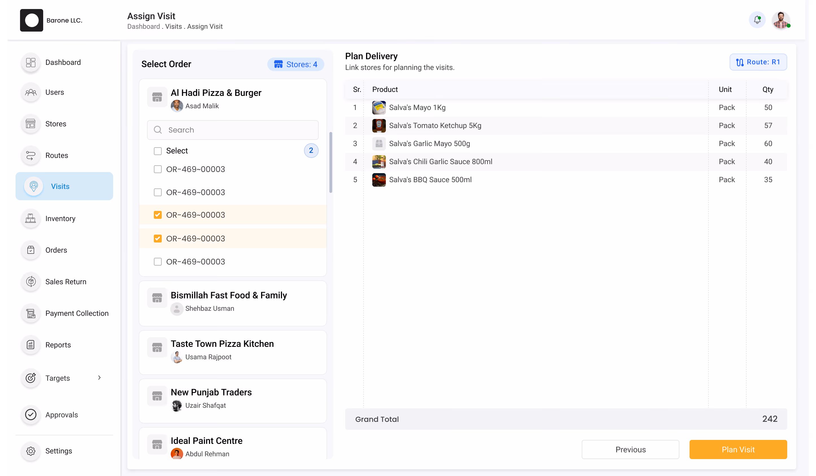Image resolution: width=816 pixels, height=476 pixels.
Task: Tick the first OR-469~00003 checkbox
Action: (158, 169)
